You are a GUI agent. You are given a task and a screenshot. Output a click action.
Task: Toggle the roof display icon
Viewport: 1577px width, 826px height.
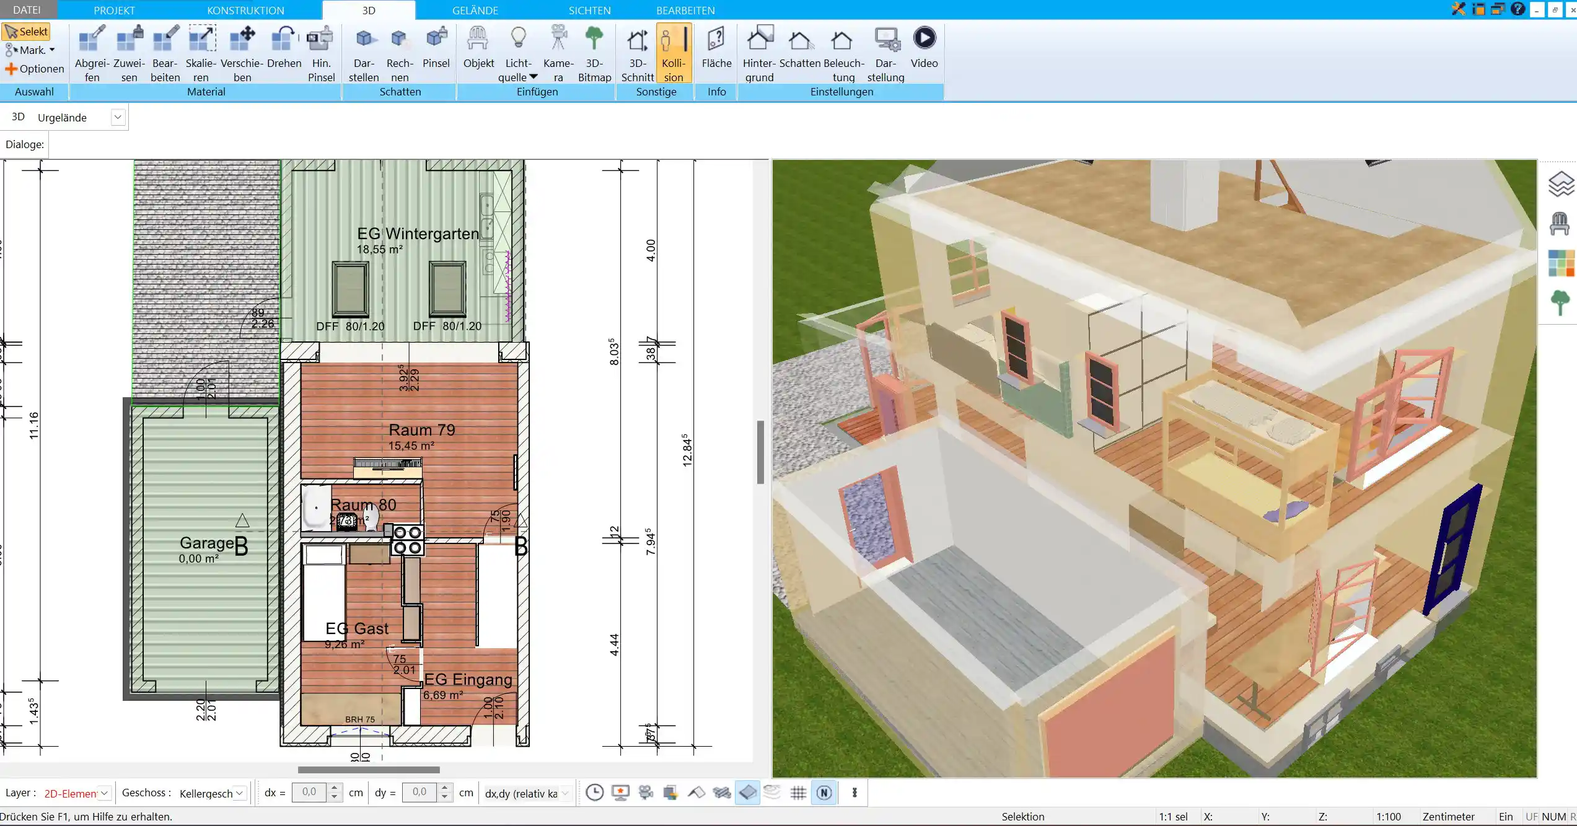696,793
